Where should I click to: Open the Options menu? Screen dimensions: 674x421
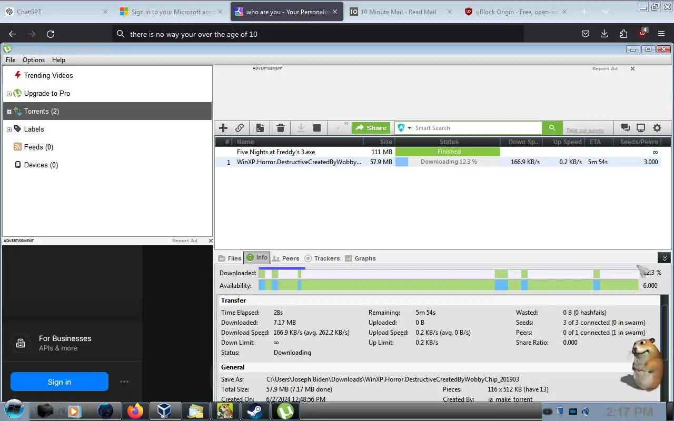tap(34, 60)
